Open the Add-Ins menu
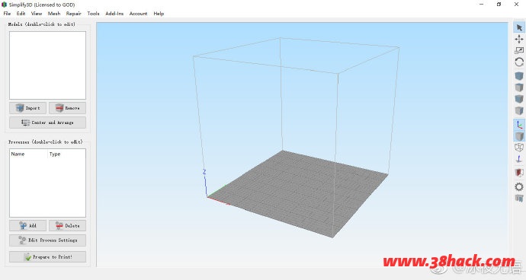This screenshot has height=280, width=526. (114, 14)
